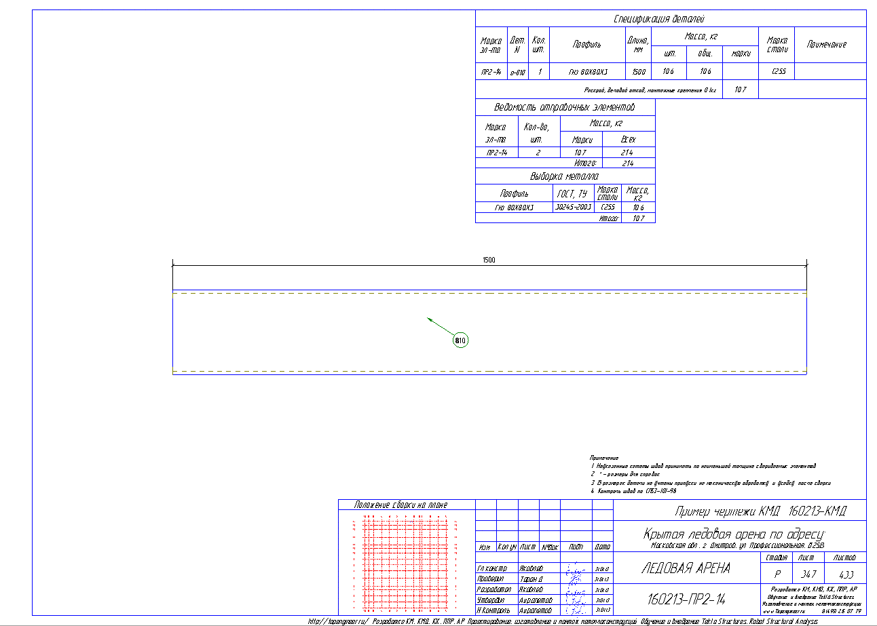Click the assembly position key plan grid
This screenshot has height=626, width=877.
[406, 564]
